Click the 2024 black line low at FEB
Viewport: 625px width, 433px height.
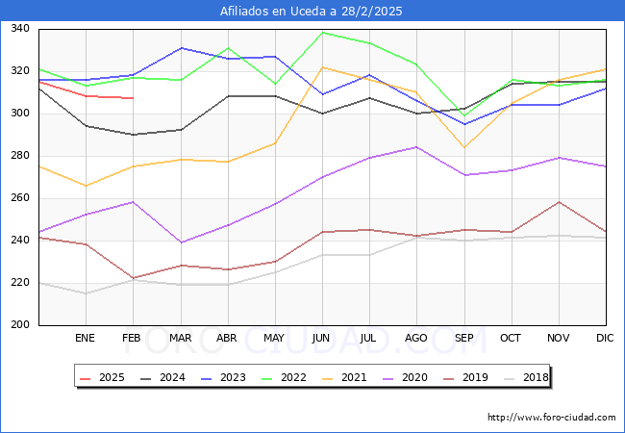coord(133,135)
